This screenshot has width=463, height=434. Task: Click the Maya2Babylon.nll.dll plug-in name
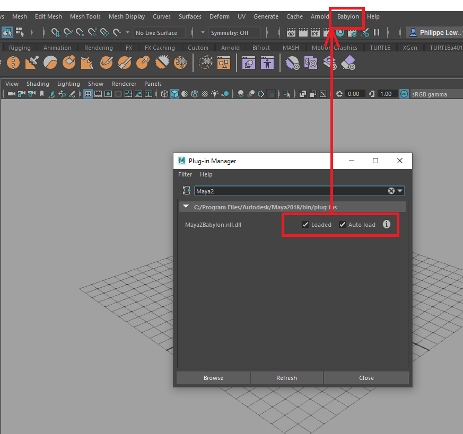[x=213, y=225]
